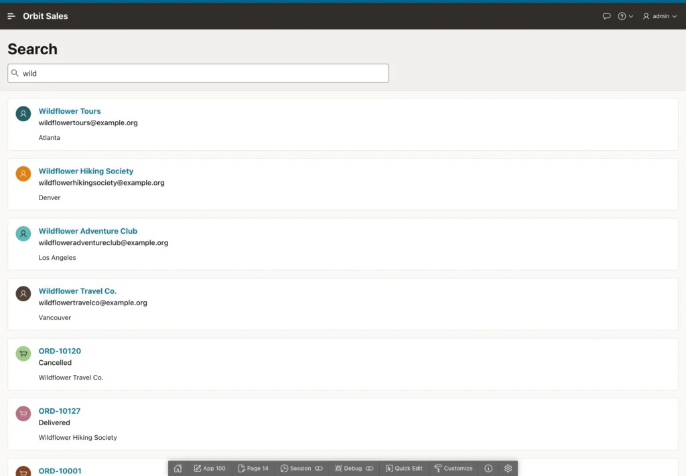Image resolution: width=686 pixels, height=476 pixels.
Task: Click the Atlanta city text
Action: coord(50,138)
